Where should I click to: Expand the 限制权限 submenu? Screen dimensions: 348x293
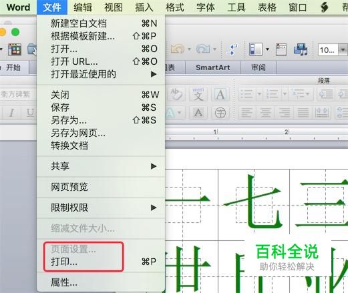(x=101, y=208)
